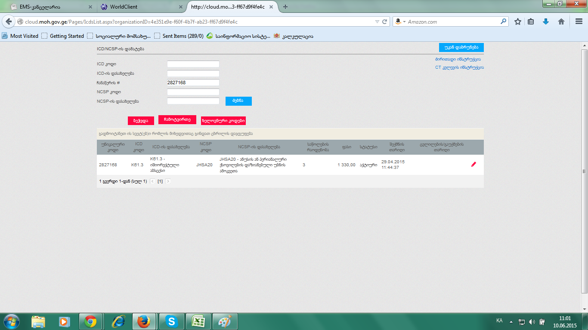Open Skype from the taskbar
588x330 pixels.
[171, 321]
